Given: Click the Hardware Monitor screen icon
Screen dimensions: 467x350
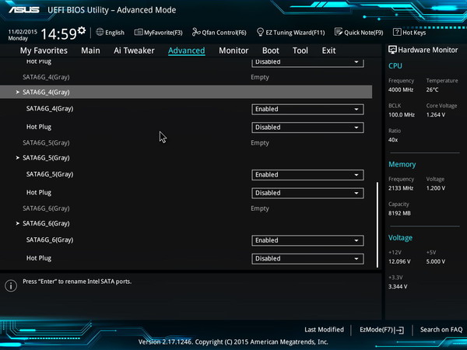Looking at the screenshot, I should 392,50.
